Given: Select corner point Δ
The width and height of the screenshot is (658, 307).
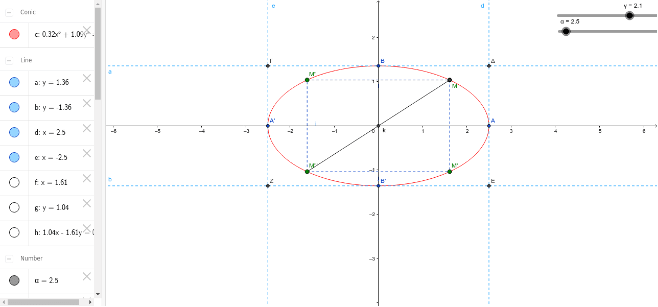Looking at the screenshot, I should (489, 65).
